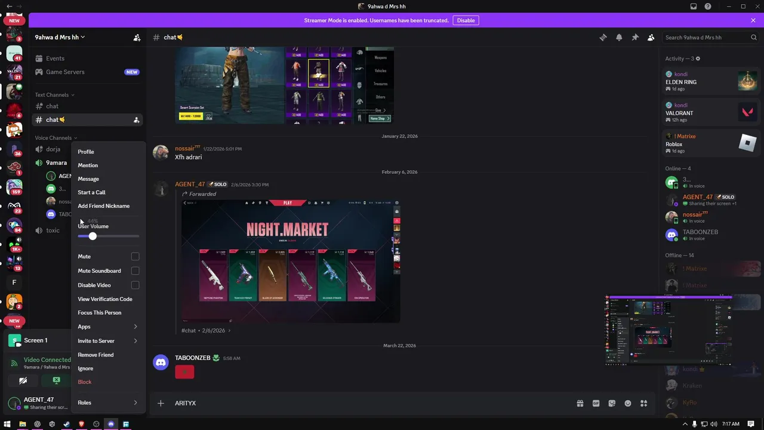Open the sticker picker

(612, 403)
